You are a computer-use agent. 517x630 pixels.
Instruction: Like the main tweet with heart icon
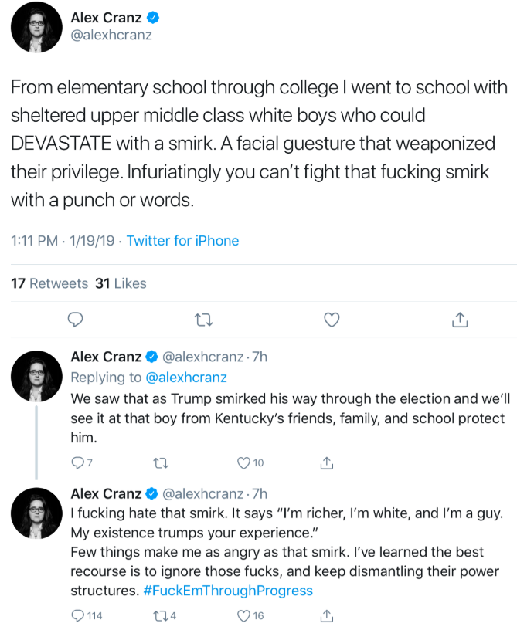click(x=332, y=320)
